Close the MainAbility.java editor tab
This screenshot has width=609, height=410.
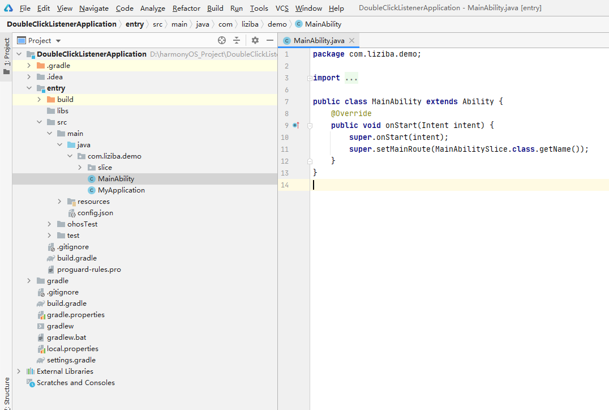(x=351, y=41)
